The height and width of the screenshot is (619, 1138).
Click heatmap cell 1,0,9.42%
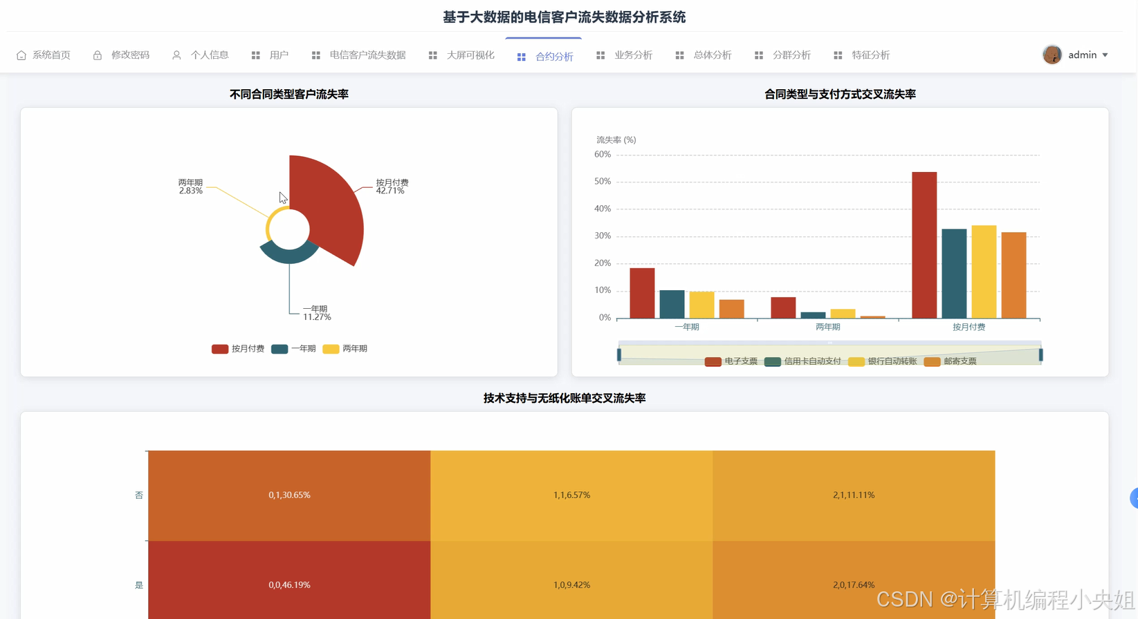(571, 580)
